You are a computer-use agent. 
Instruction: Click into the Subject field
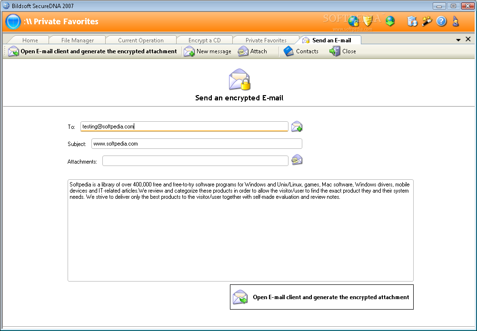click(x=197, y=144)
